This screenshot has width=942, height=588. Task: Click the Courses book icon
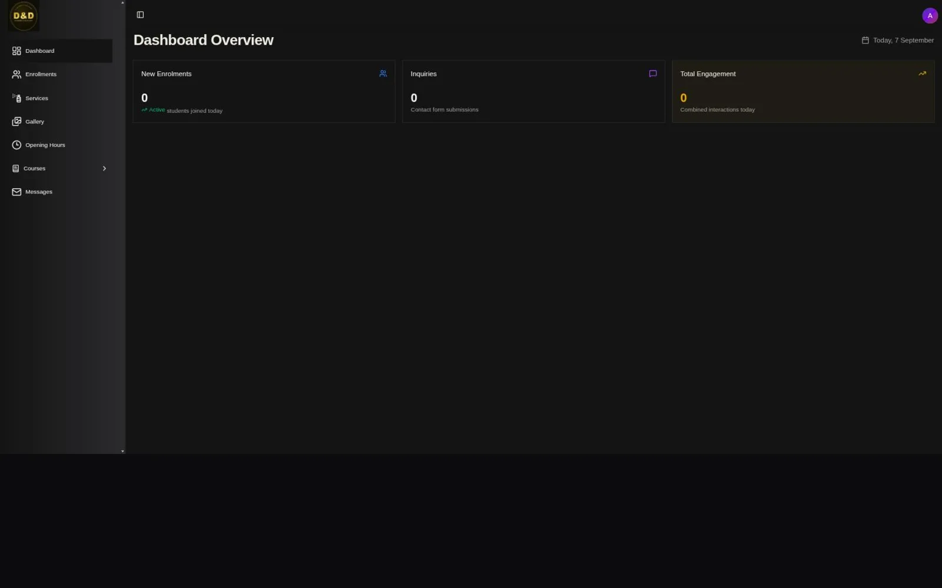[x=15, y=169]
